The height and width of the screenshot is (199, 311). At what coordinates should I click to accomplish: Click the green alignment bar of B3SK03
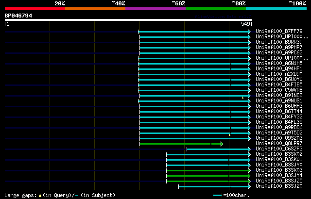coord(207,170)
